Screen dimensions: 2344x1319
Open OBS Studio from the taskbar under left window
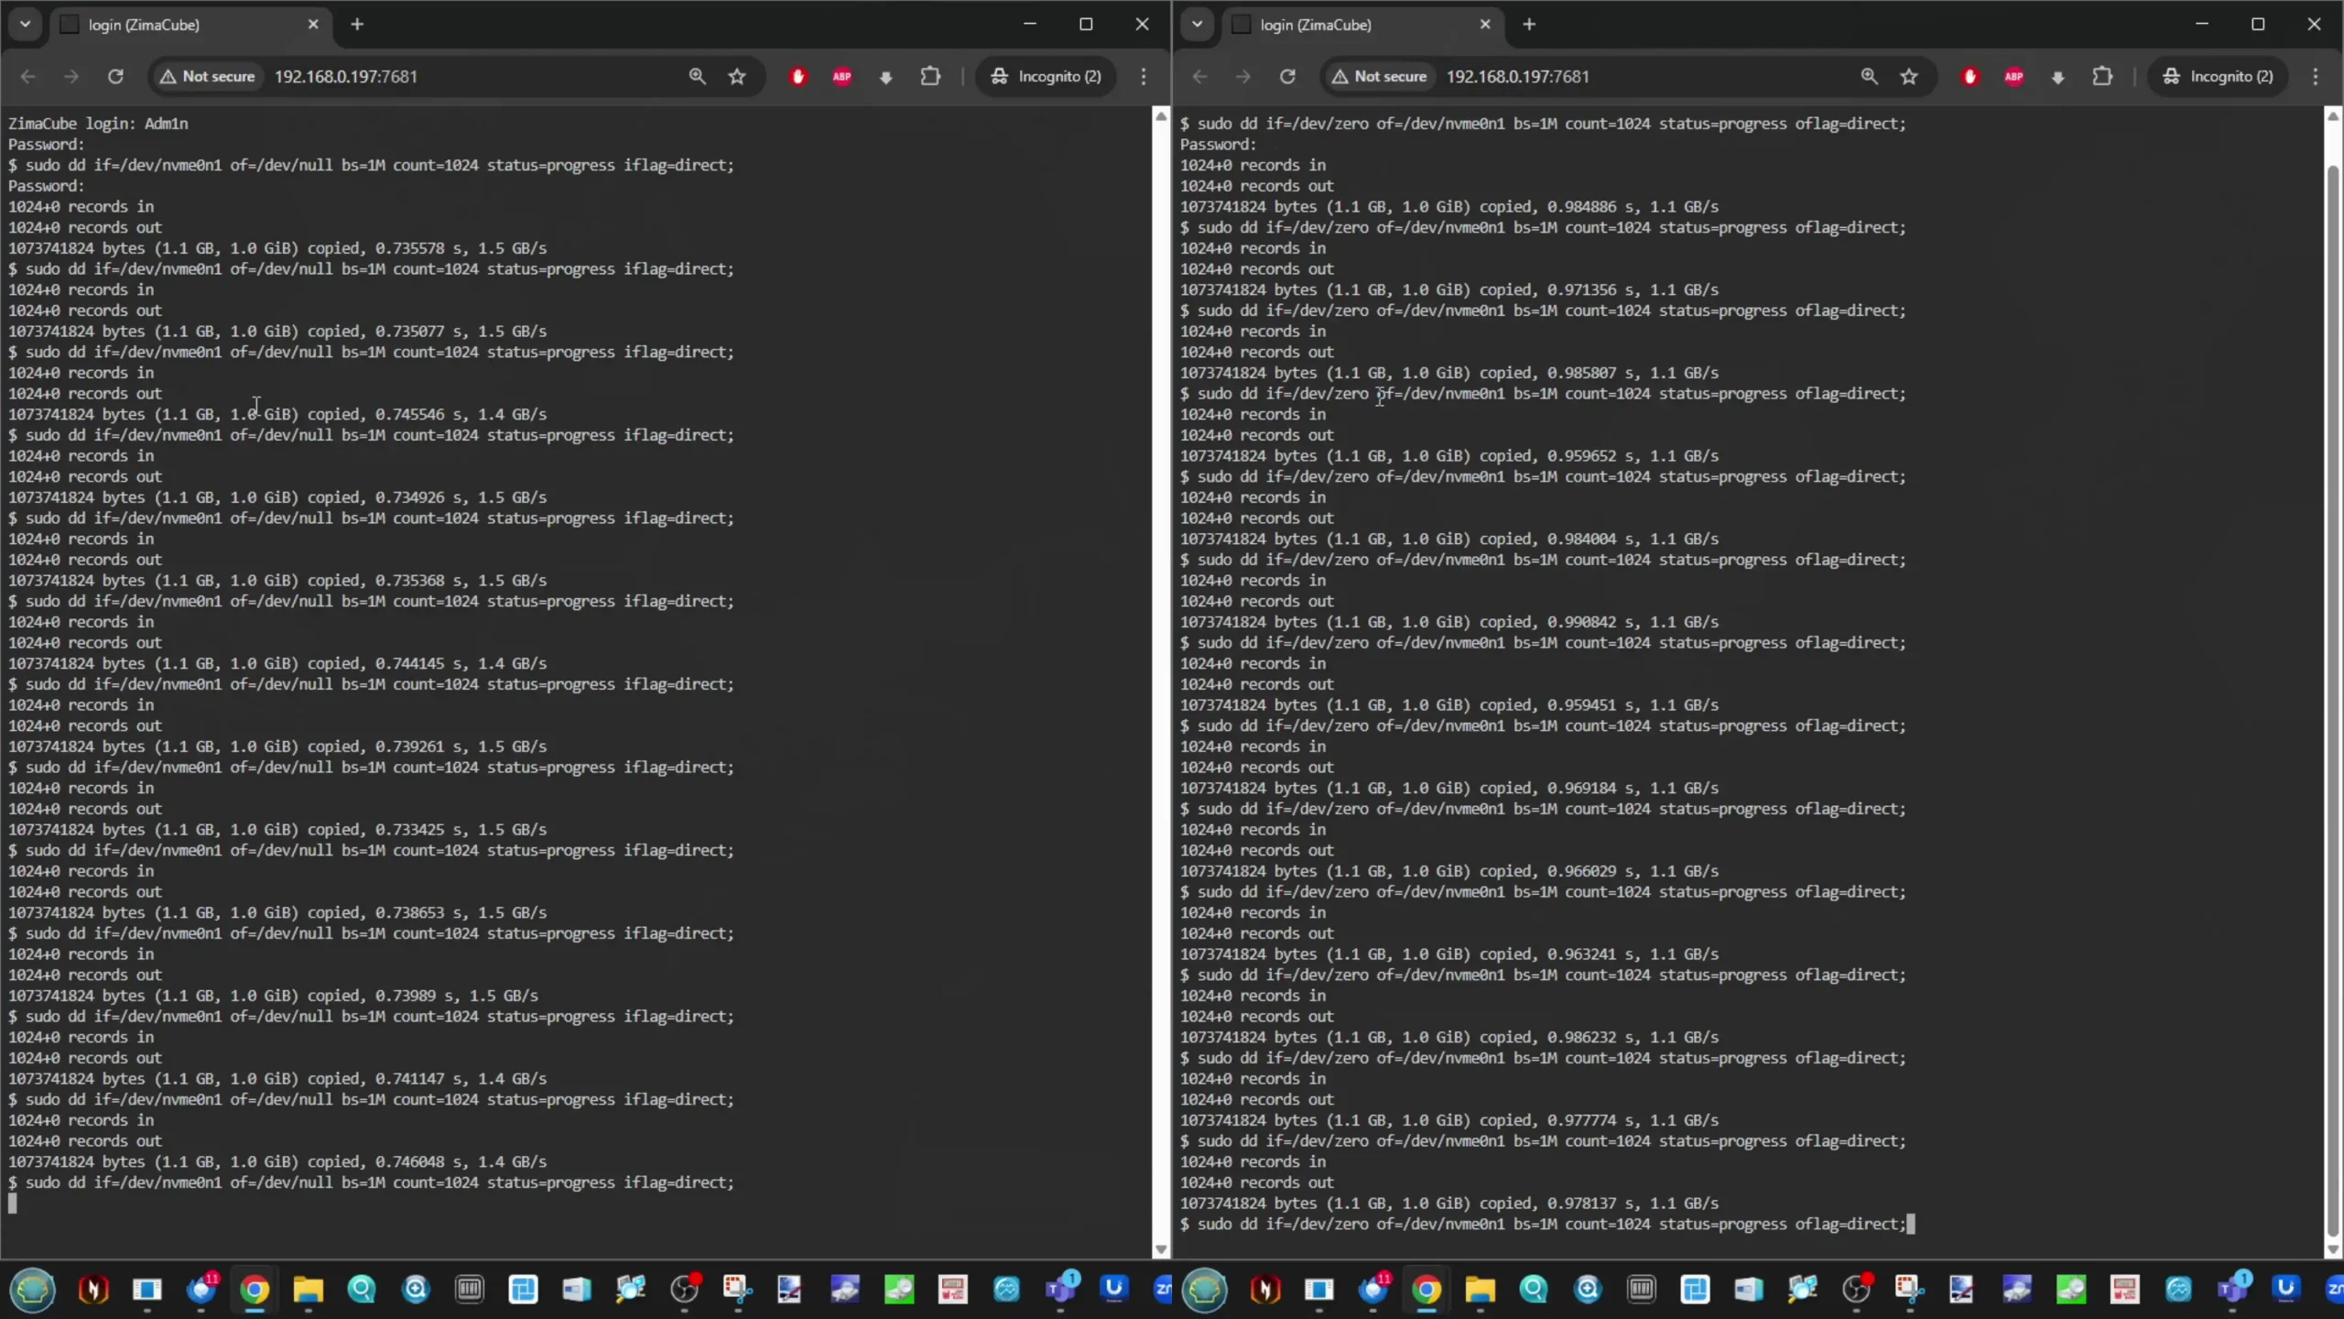pyautogui.click(x=684, y=1290)
